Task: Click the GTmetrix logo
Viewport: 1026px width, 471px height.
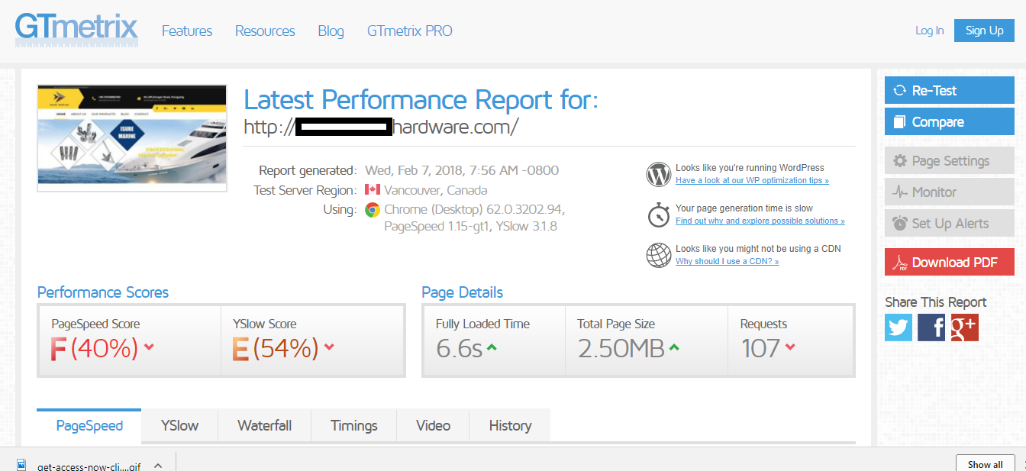Action: (76, 31)
